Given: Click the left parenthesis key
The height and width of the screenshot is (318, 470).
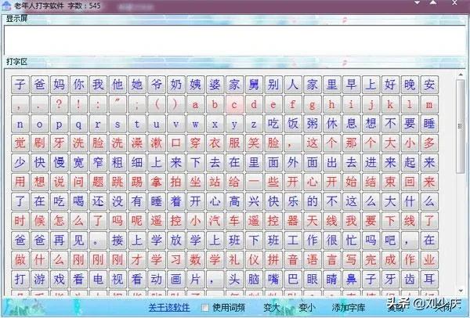Looking at the screenshot, I should coord(156,103).
